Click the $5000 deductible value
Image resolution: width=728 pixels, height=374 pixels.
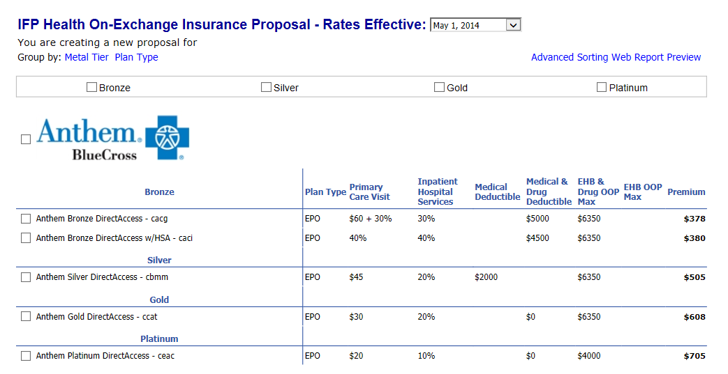tap(537, 218)
